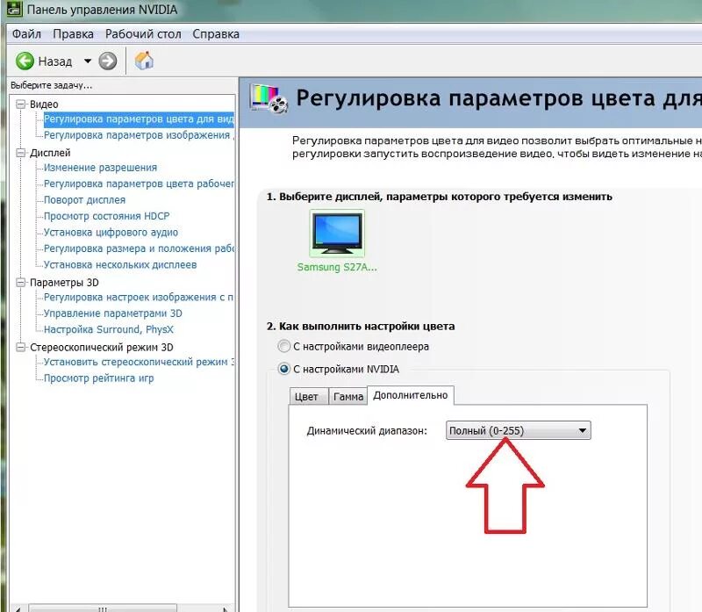Collapse the Дисплей tree node
The image size is (702, 612).
pyautogui.click(x=20, y=153)
